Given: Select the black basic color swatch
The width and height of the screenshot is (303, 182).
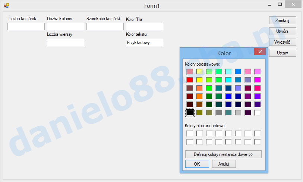Looking at the screenshot, I should pos(190,113).
